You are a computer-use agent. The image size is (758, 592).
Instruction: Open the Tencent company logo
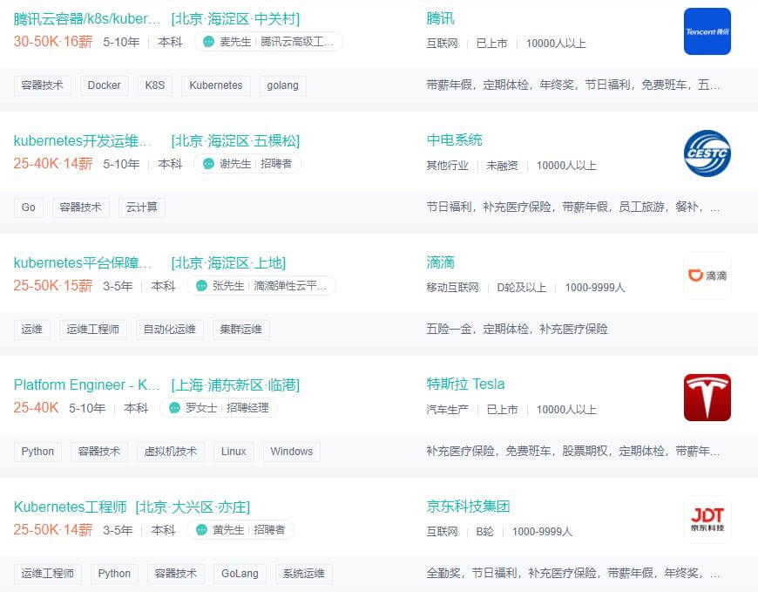[707, 31]
